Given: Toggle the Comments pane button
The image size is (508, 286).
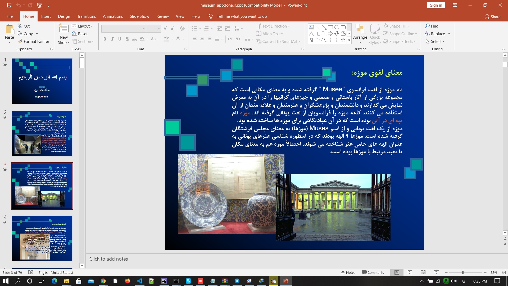Looking at the screenshot, I should [x=373, y=272].
